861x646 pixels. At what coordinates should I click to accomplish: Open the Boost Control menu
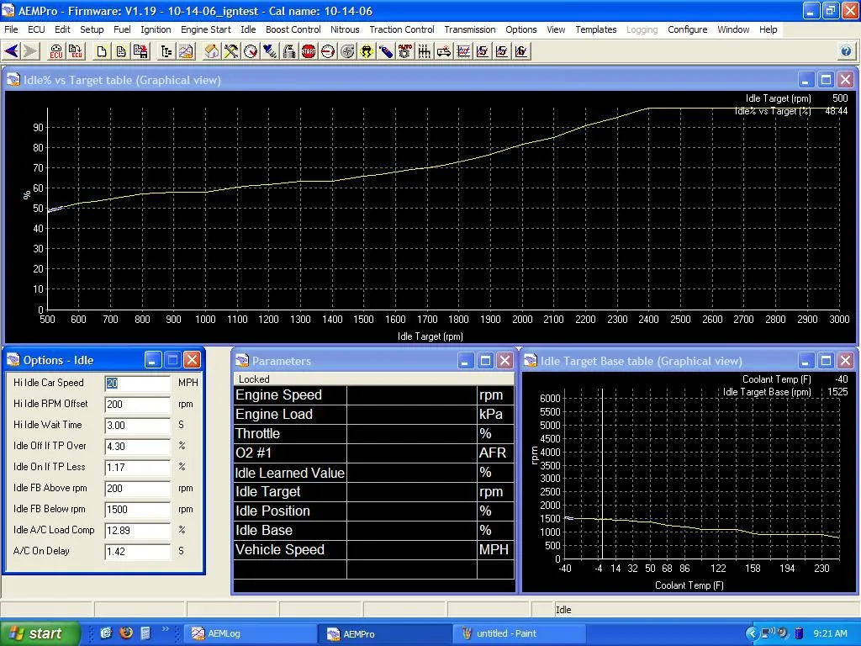click(293, 29)
